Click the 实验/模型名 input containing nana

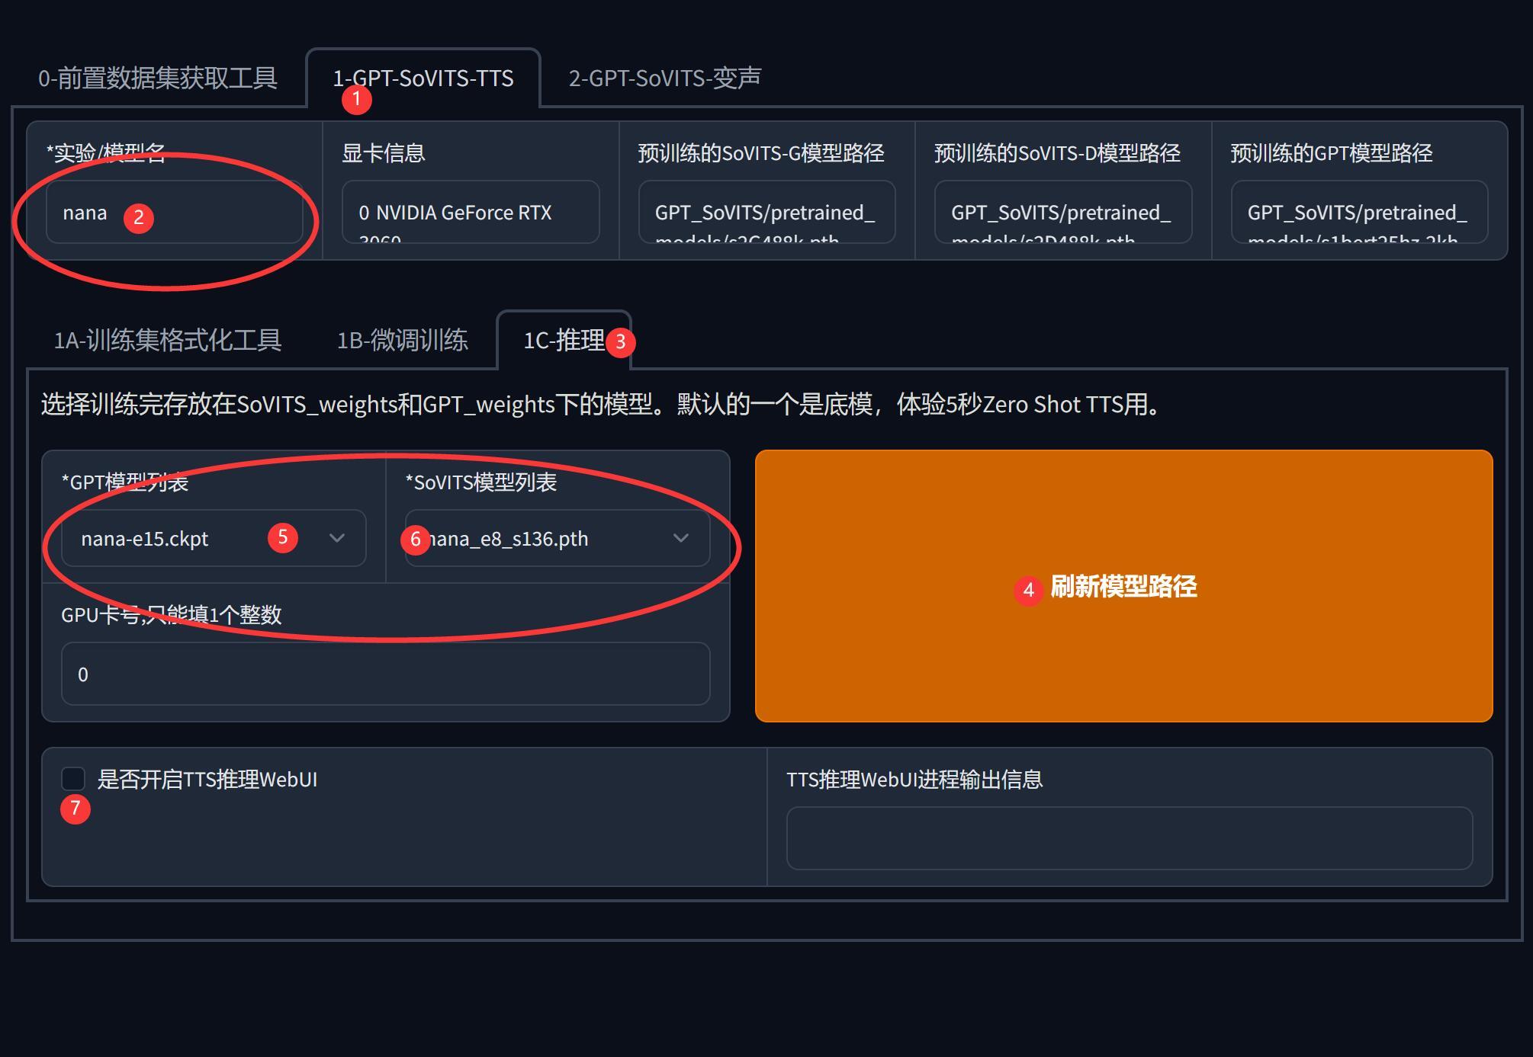coord(175,213)
